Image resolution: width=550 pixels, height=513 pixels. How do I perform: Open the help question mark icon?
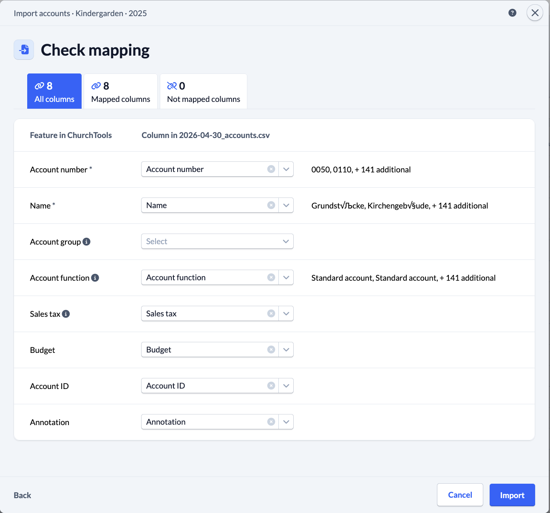pyautogui.click(x=512, y=13)
